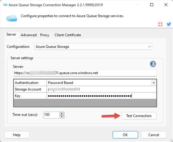This screenshot has width=173, height=142.
Task: Maximize the connection manager window
Action: click(152, 5)
